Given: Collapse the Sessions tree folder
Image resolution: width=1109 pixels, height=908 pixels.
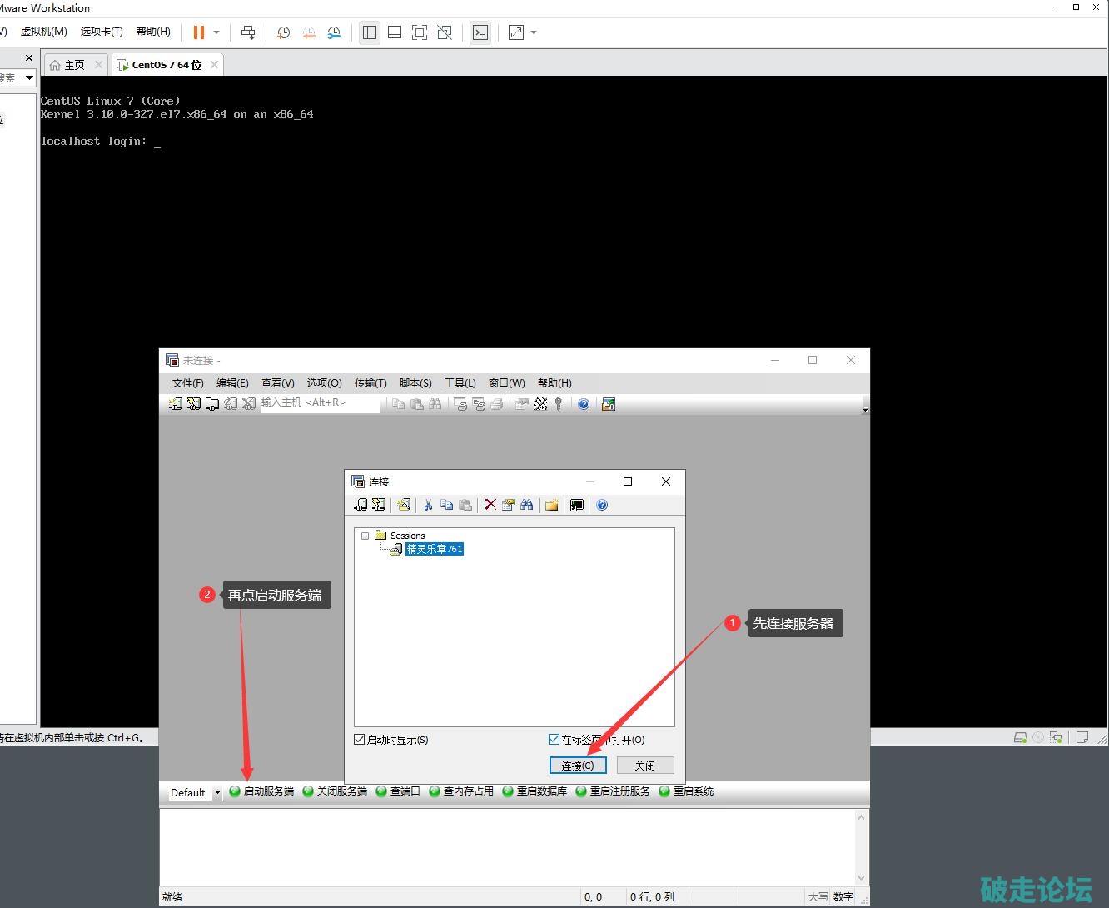Looking at the screenshot, I should (366, 536).
